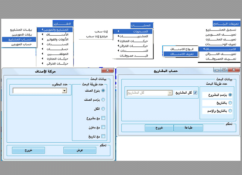
Task: Open كل المشاريع combo box arrow
Action: click(170, 93)
